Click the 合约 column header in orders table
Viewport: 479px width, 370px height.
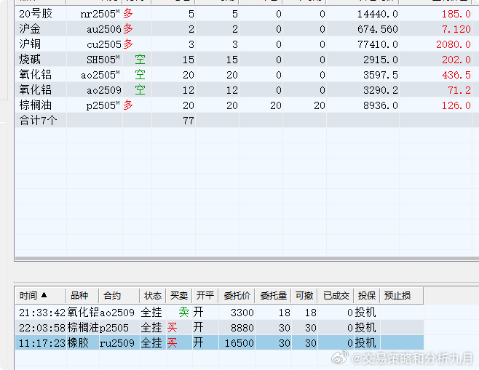pyautogui.click(x=119, y=296)
